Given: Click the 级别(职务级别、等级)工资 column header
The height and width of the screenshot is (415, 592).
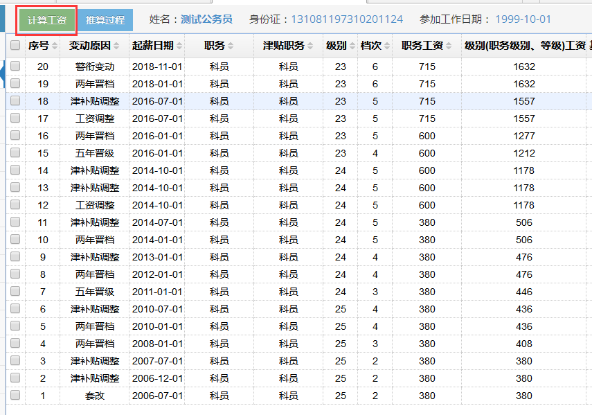Looking at the screenshot, I should [x=525, y=46].
